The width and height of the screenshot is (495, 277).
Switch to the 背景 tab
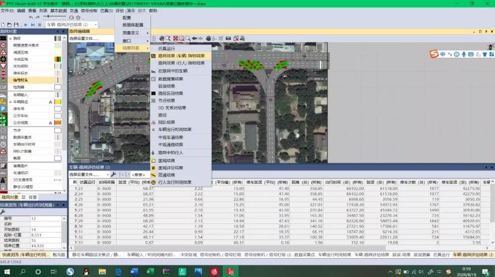coord(33,197)
